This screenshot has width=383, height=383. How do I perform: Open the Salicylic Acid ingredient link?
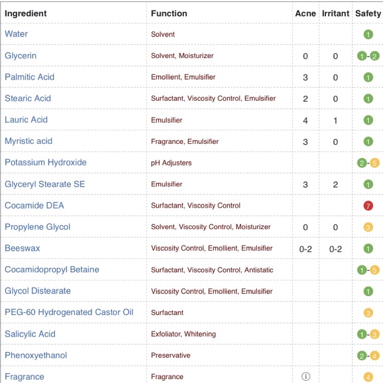click(30, 334)
